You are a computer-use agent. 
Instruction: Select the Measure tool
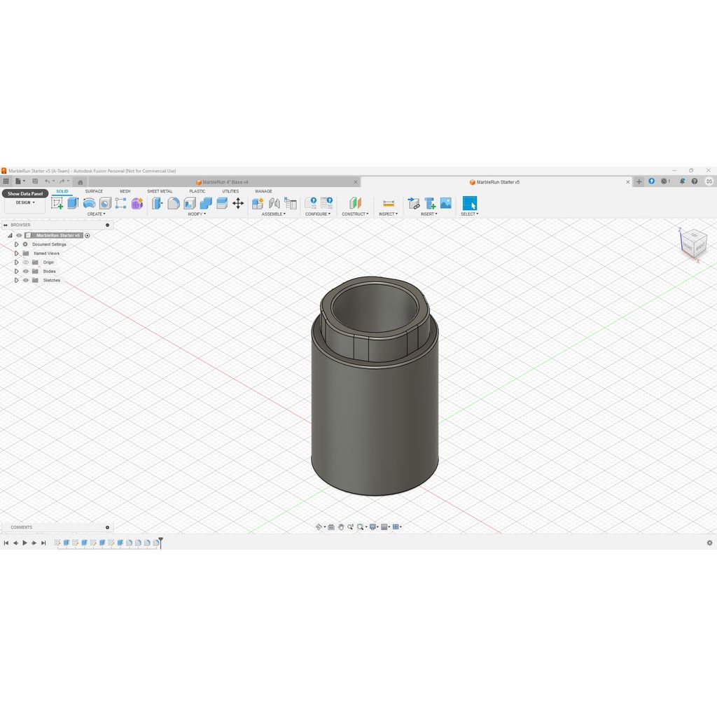pos(389,204)
